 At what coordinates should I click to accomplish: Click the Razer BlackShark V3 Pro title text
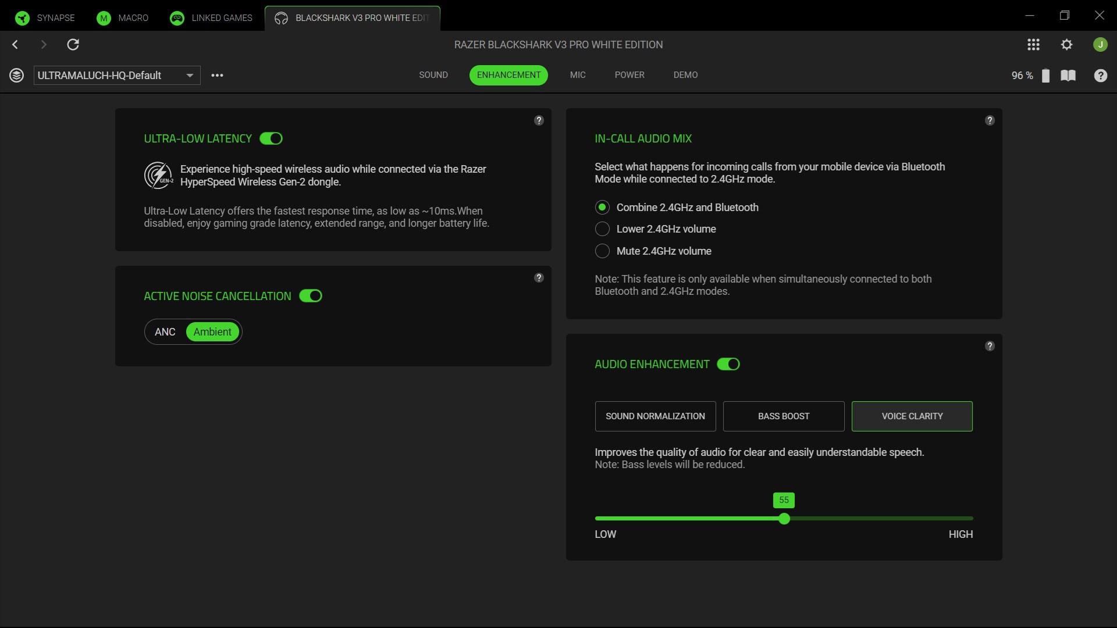[x=558, y=45]
